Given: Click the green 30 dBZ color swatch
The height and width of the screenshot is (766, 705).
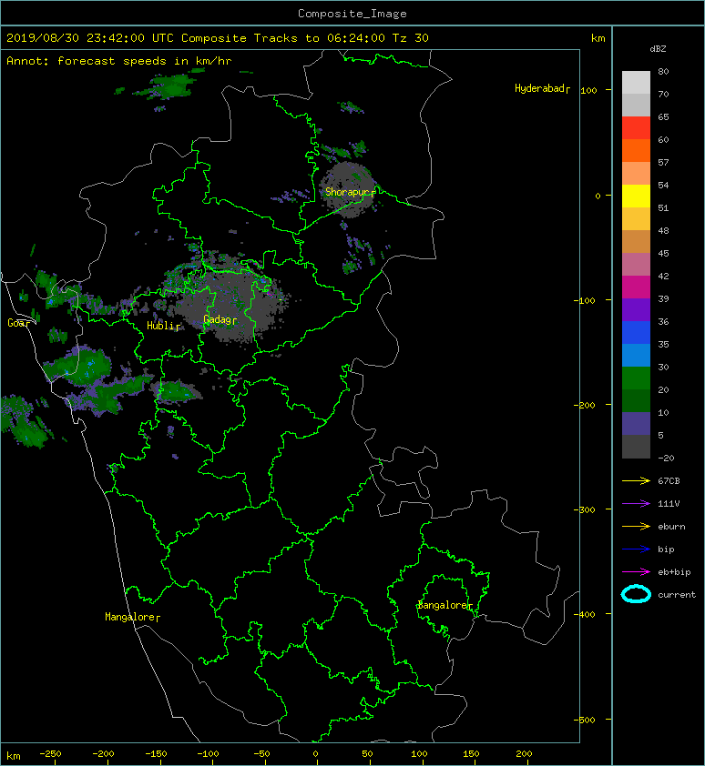Looking at the screenshot, I should [636, 378].
